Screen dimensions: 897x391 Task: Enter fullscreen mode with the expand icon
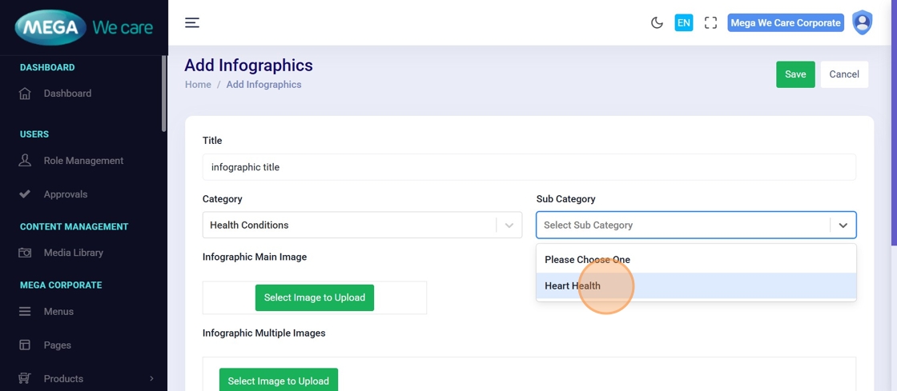point(710,22)
